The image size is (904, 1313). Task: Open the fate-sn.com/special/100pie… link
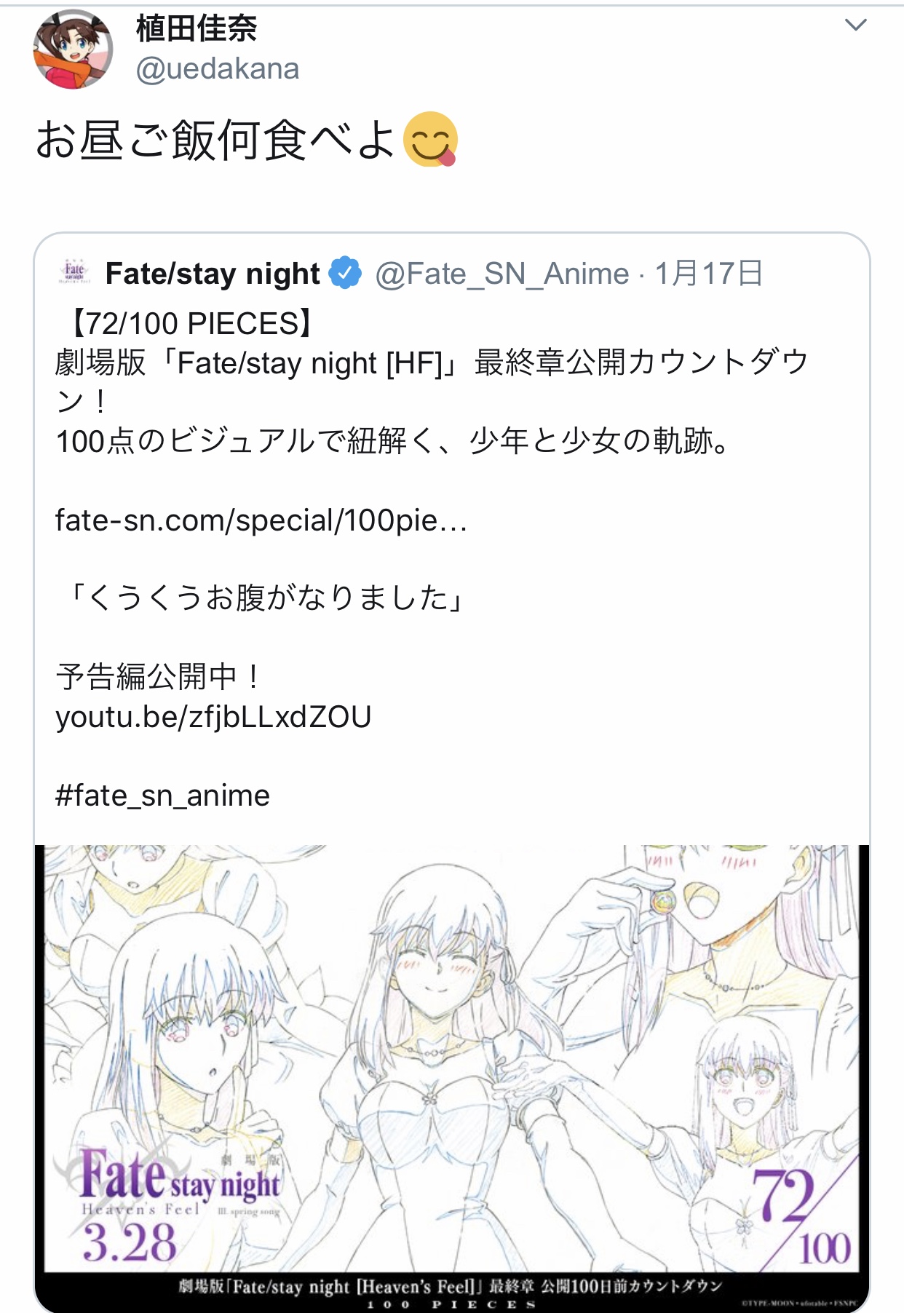[261, 520]
